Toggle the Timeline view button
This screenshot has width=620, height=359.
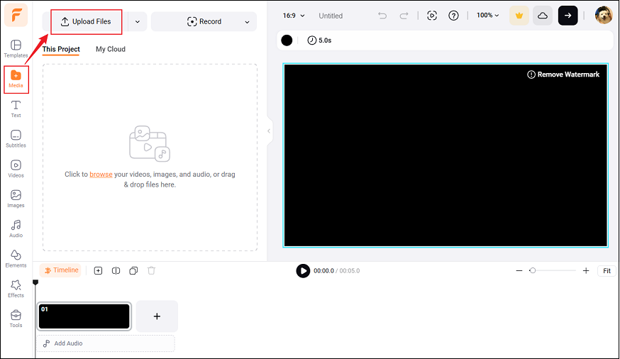click(61, 270)
